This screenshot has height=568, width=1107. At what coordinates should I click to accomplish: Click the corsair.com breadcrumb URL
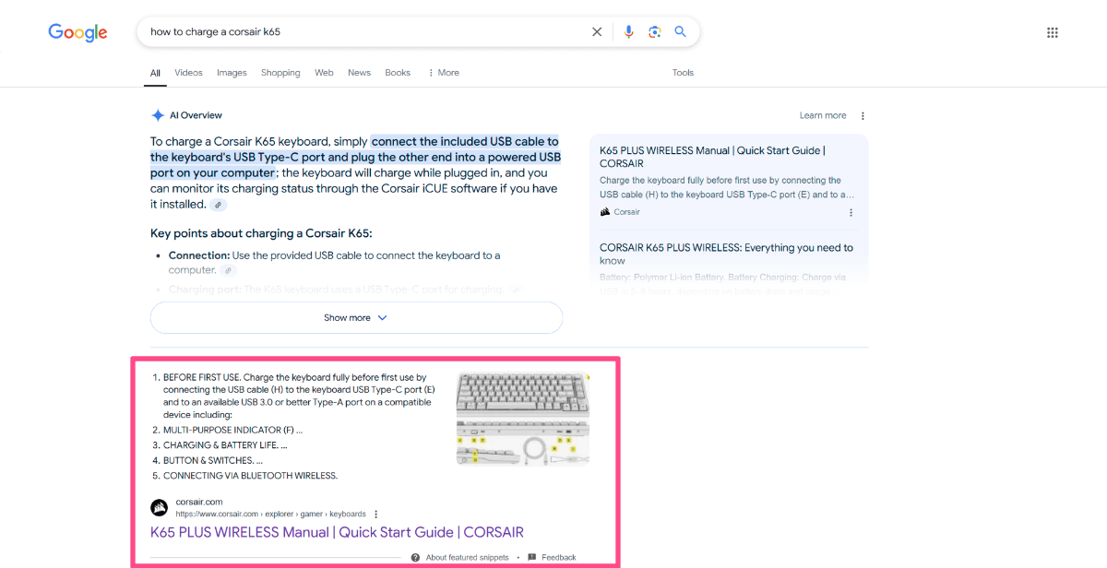270,515
